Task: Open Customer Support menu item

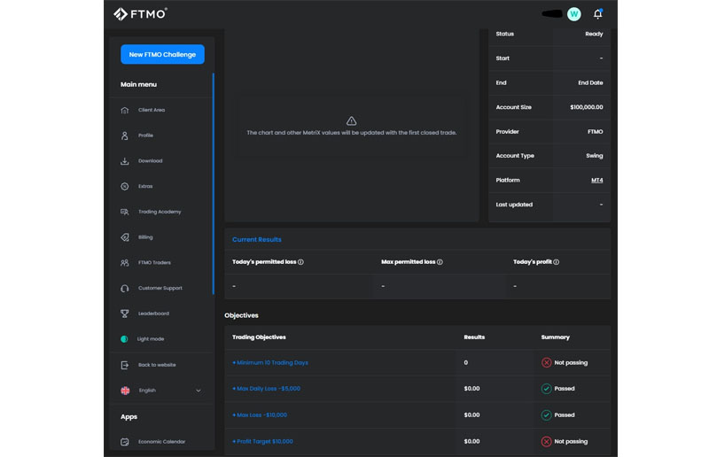Action: [160, 288]
